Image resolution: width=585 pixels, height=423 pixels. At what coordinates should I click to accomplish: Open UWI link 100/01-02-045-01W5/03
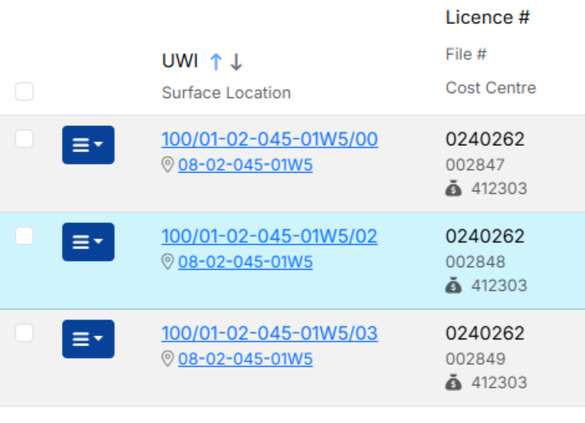pyautogui.click(x=270, y=333)
